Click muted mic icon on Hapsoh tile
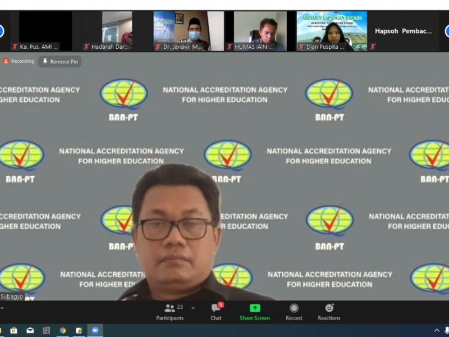Viewport: 449px width, 337px height. pyautogui.click(x=373, y=47)
